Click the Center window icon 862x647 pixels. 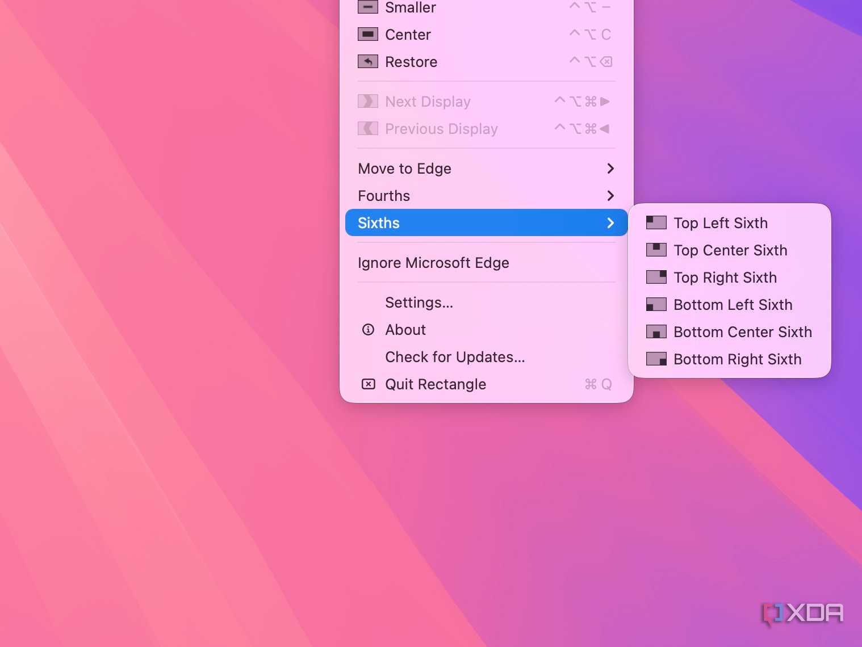(368, 34)
